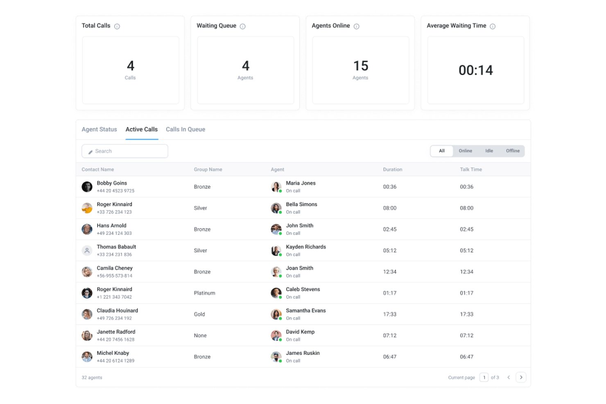
Task: Filter the list by Online agents
Action: [x=465, y=151]
